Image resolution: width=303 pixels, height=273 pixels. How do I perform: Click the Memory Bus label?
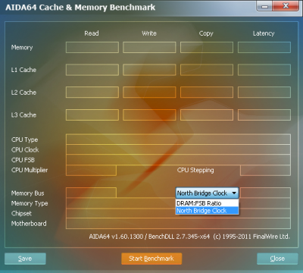[x=27, y=193]
